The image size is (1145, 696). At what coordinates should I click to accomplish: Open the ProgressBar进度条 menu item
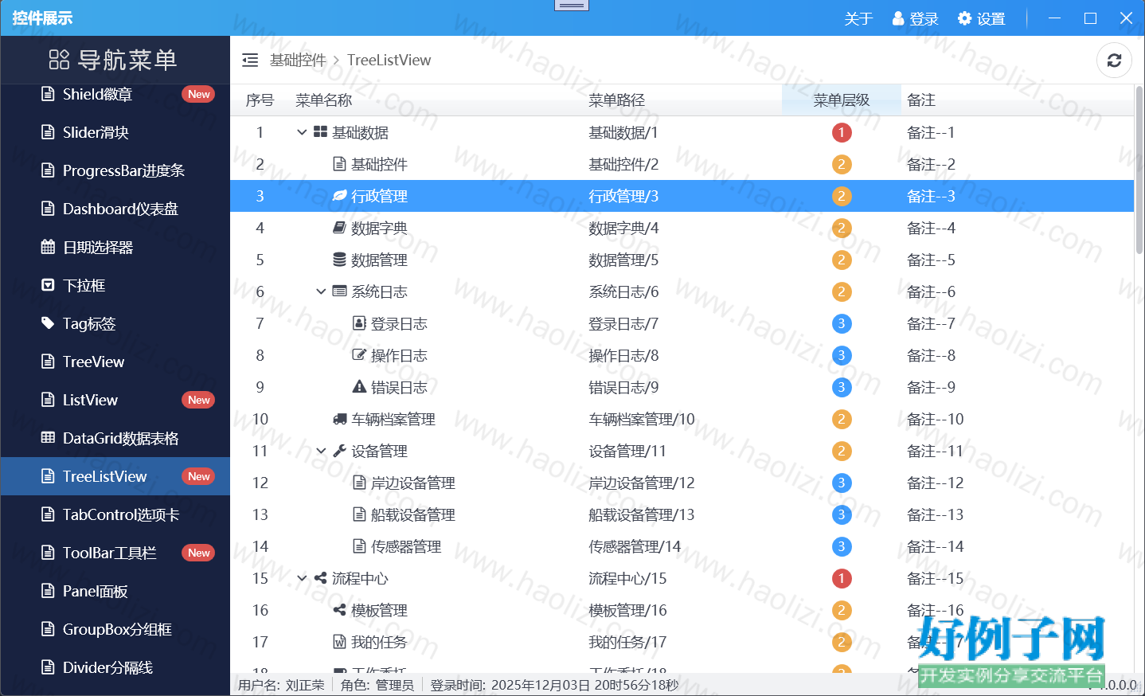[115, 170]
